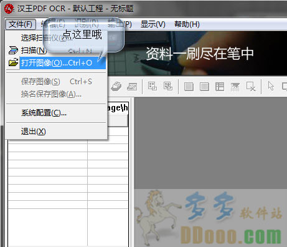Click the open-folder icon beside 打开图像
The width and height of the screenshot is (287, 247).
pos(14,62)
